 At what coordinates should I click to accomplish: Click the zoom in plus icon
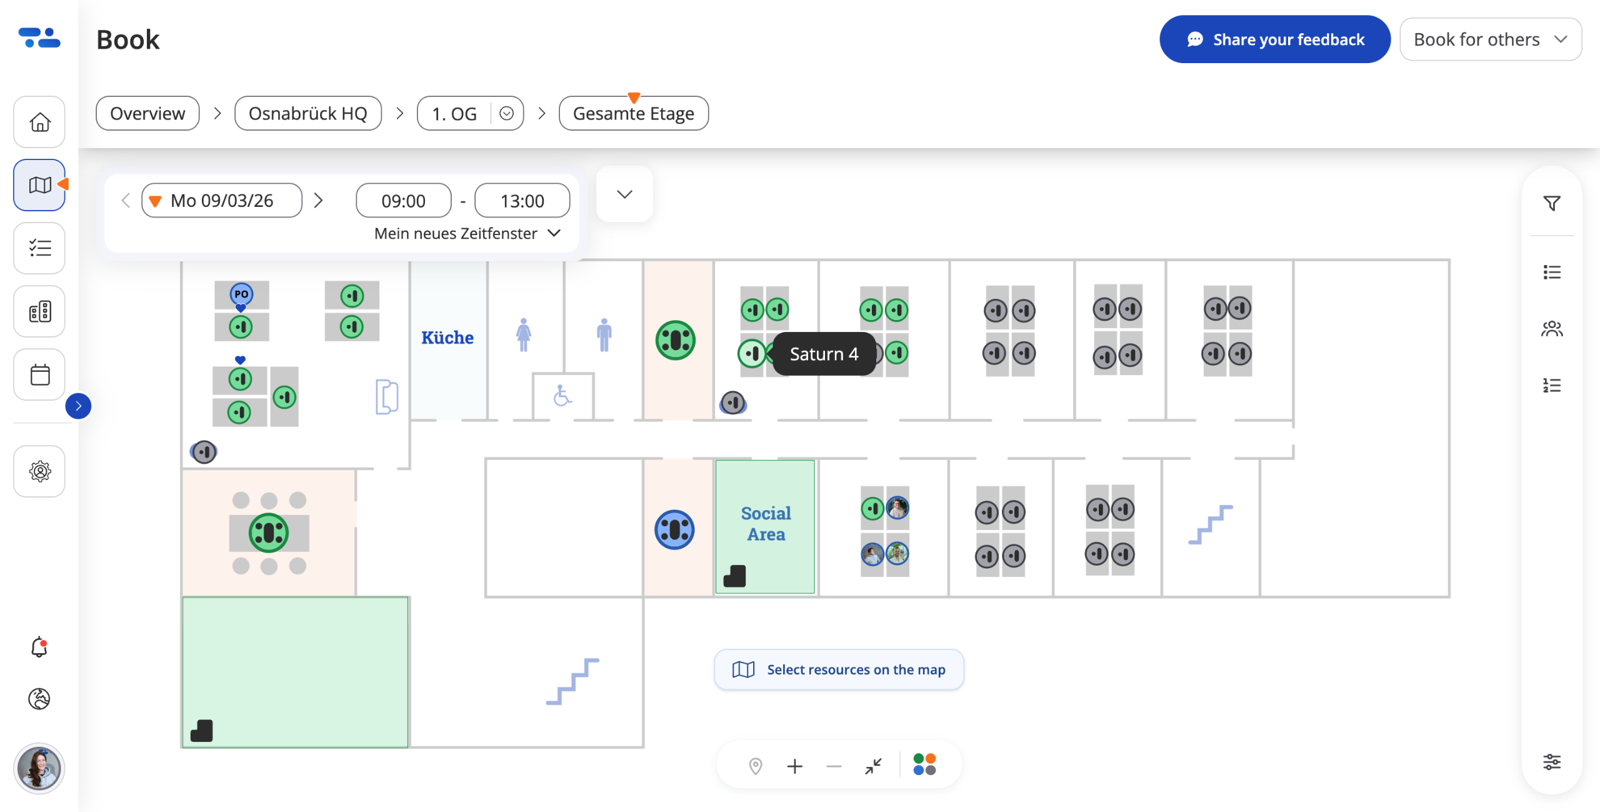[x=794, y=766]
